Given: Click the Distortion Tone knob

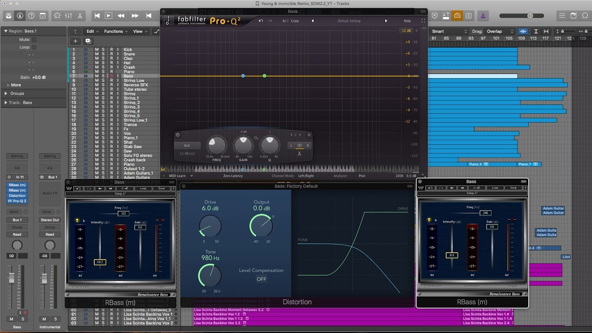Looking at the screenshot, I should [x=210, y=275].
